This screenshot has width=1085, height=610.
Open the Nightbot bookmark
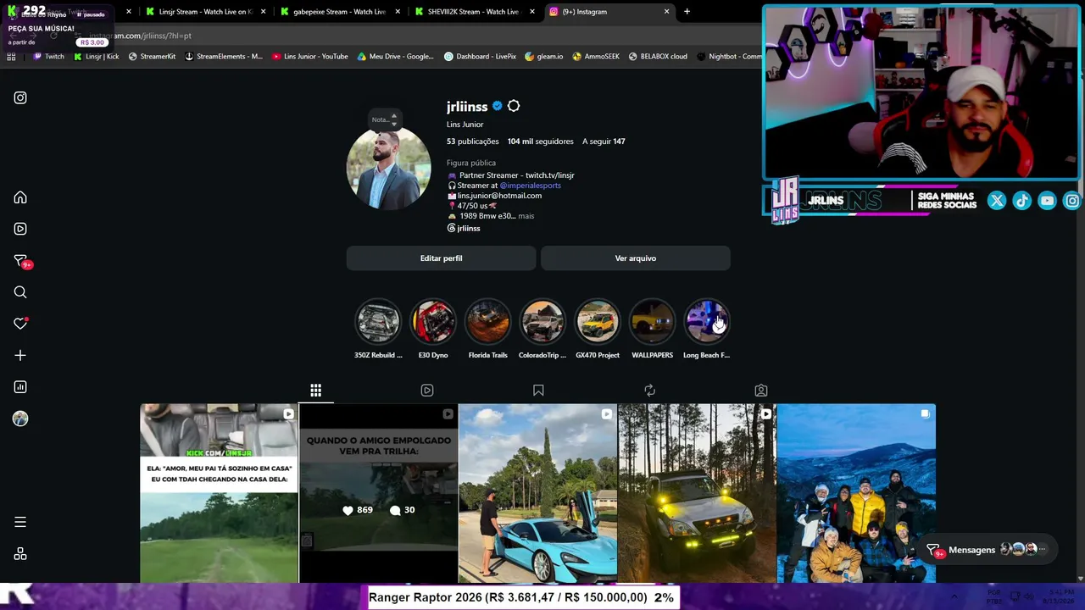click(x=729, y=57)
